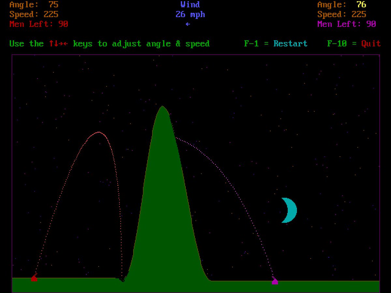Click the impact crater left of hill

click(x=122, y=279)
